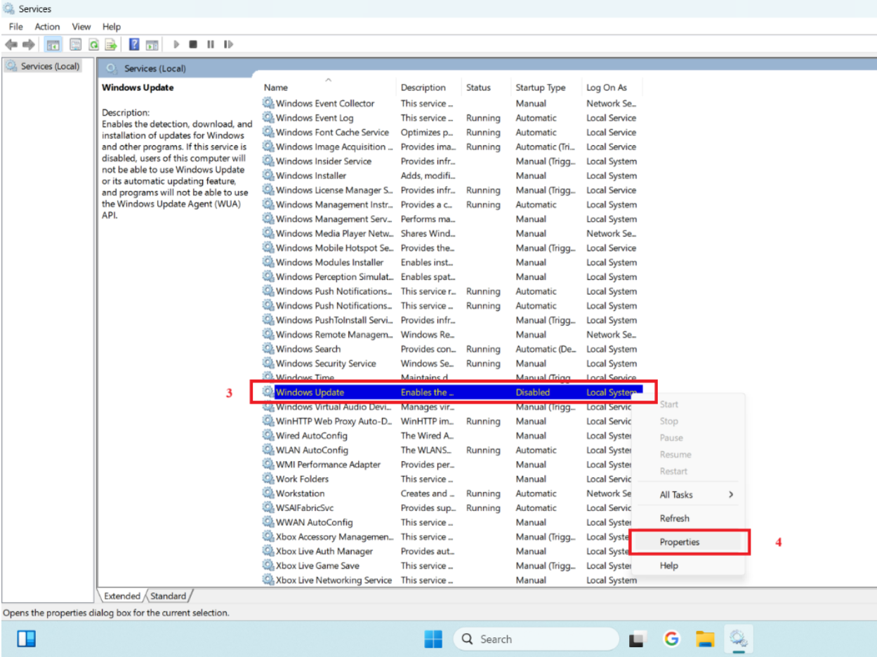Image resolution: width=877 pixels, height=657 pixels.
Task: Choose Properties in the context menu
Action: (680, 542)
